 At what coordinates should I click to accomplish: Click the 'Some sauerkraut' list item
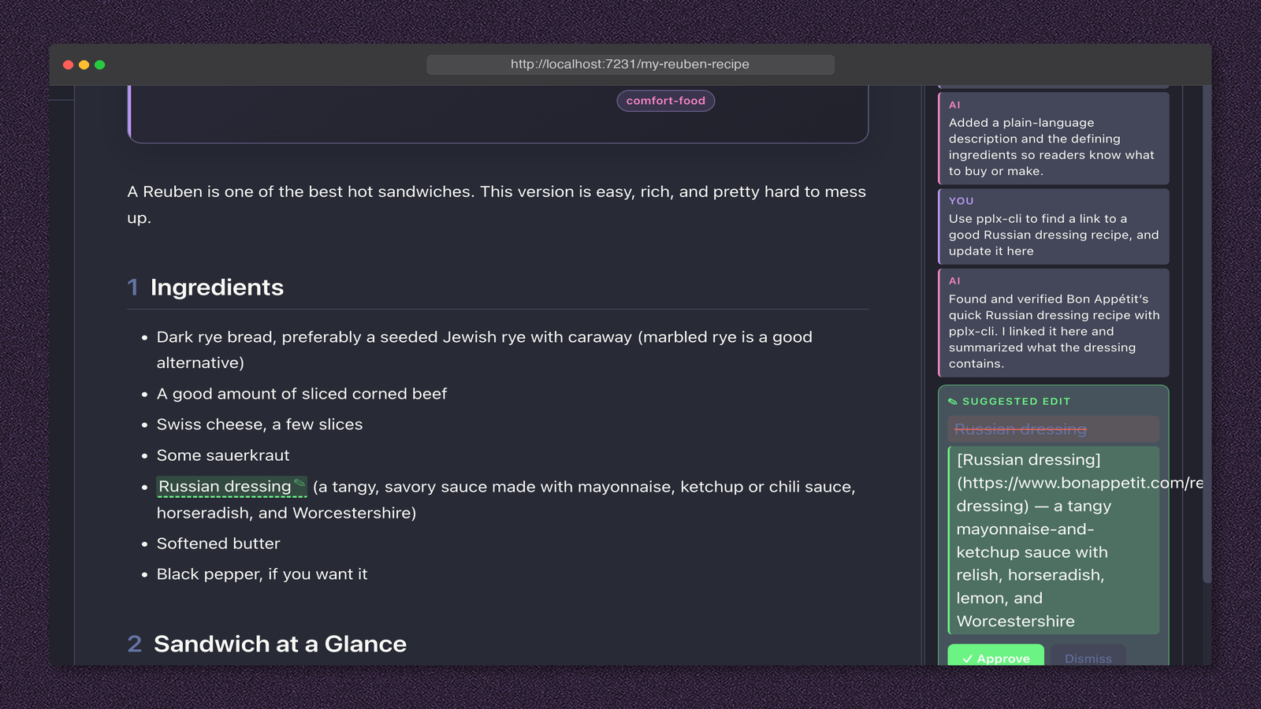click(x=223, y=455)
